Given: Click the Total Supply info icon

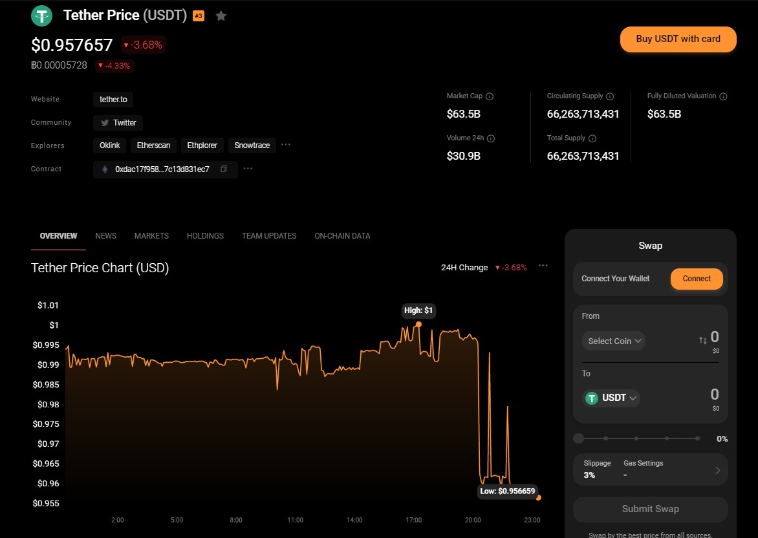Looking at the screenshot, I should tap(592, 138).
